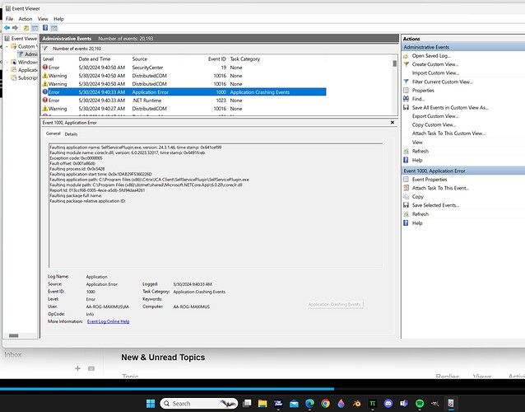Click the taskbar Search box

point(199,403)
